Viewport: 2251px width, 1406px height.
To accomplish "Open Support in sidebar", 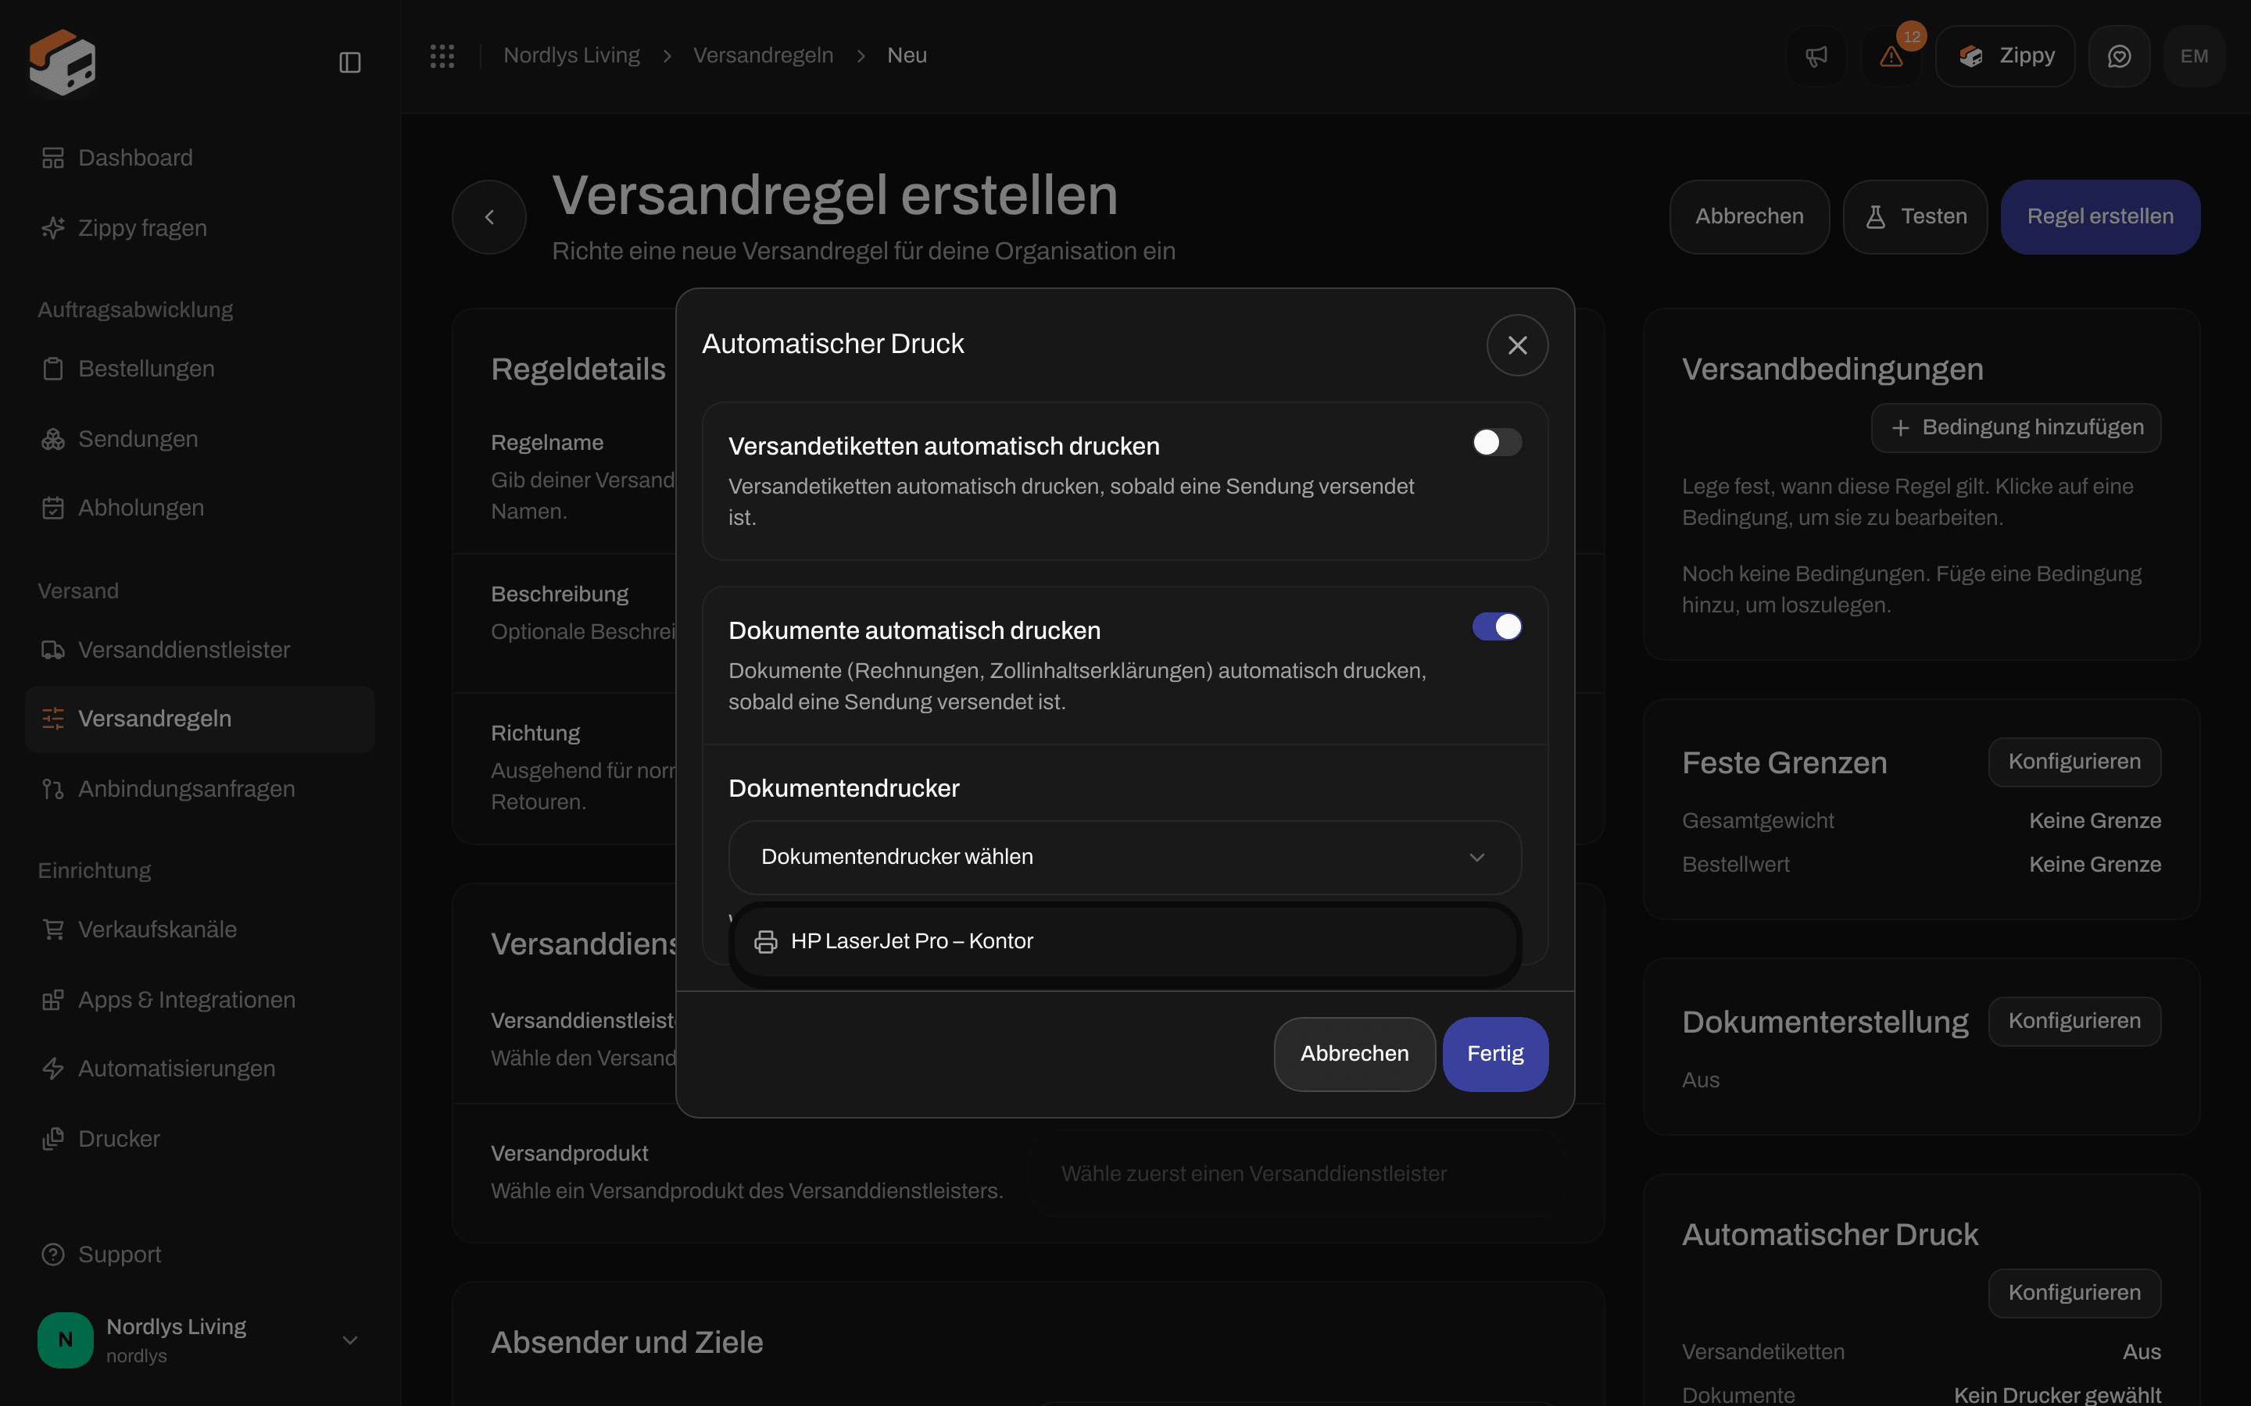I will [200, 1254].
